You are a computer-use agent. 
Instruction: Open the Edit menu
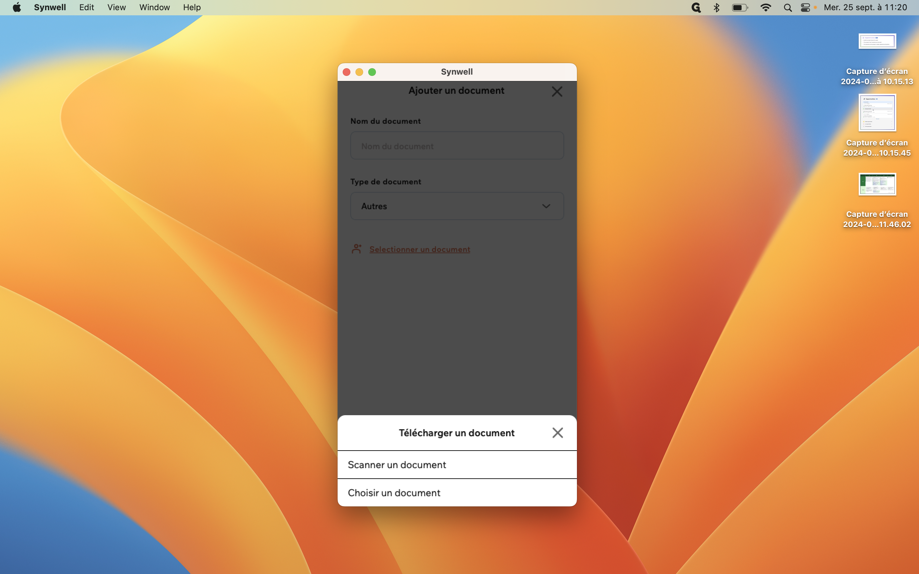click(86, 7)
